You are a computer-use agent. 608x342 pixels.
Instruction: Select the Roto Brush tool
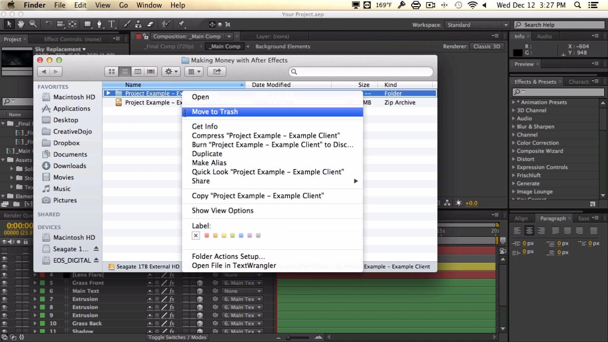click(x=166, y=24)
